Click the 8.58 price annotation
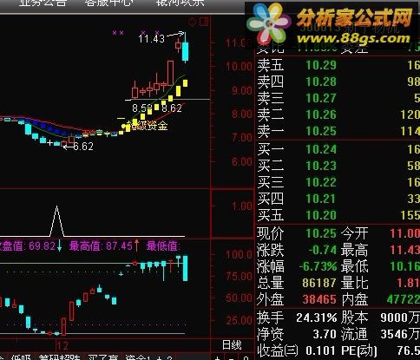The height and width of the screenshot is (360, 420). (142, 108)
